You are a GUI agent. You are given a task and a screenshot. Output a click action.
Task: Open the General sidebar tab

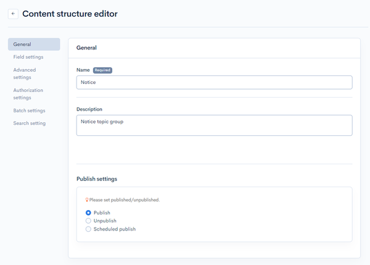34,44
